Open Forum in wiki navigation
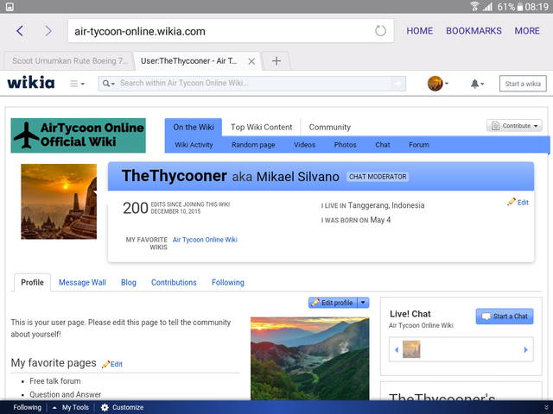This screenshot has height=414, width=553. [418, 145]
